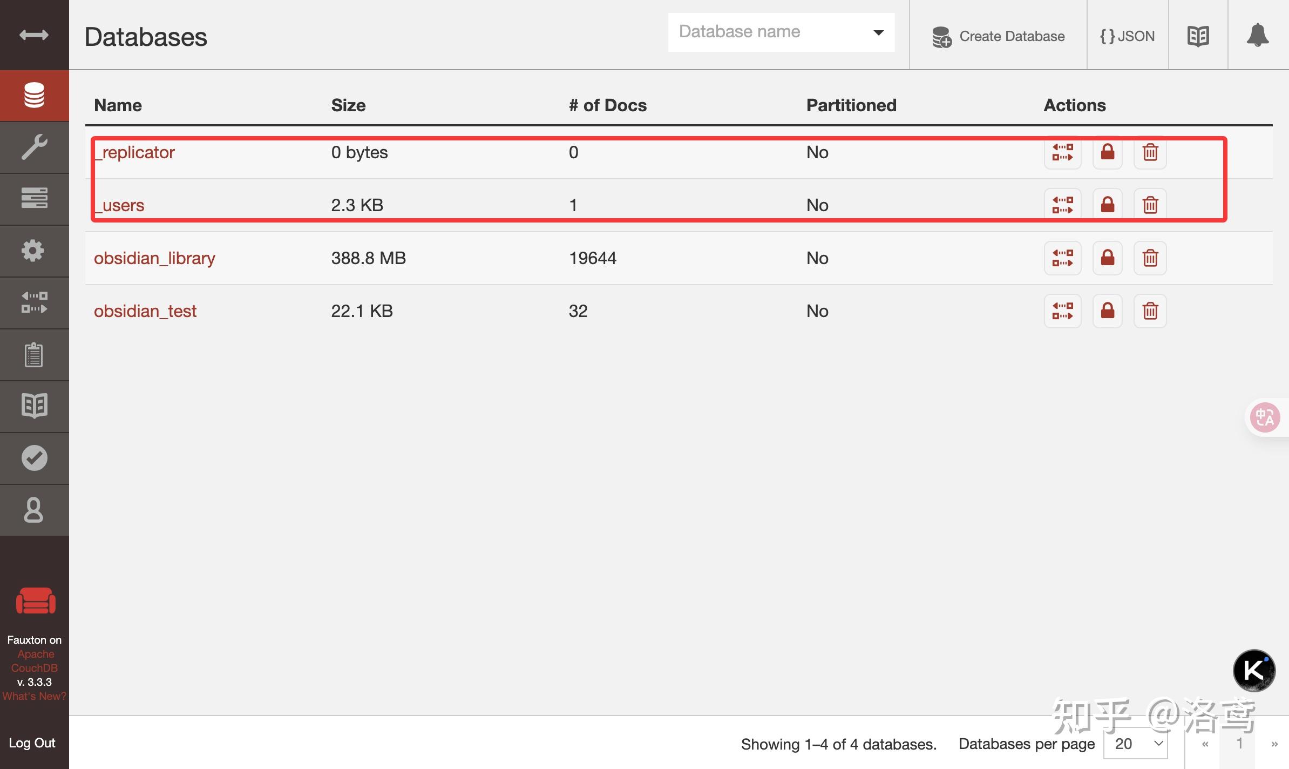Click Create Database button

point(998,36)
